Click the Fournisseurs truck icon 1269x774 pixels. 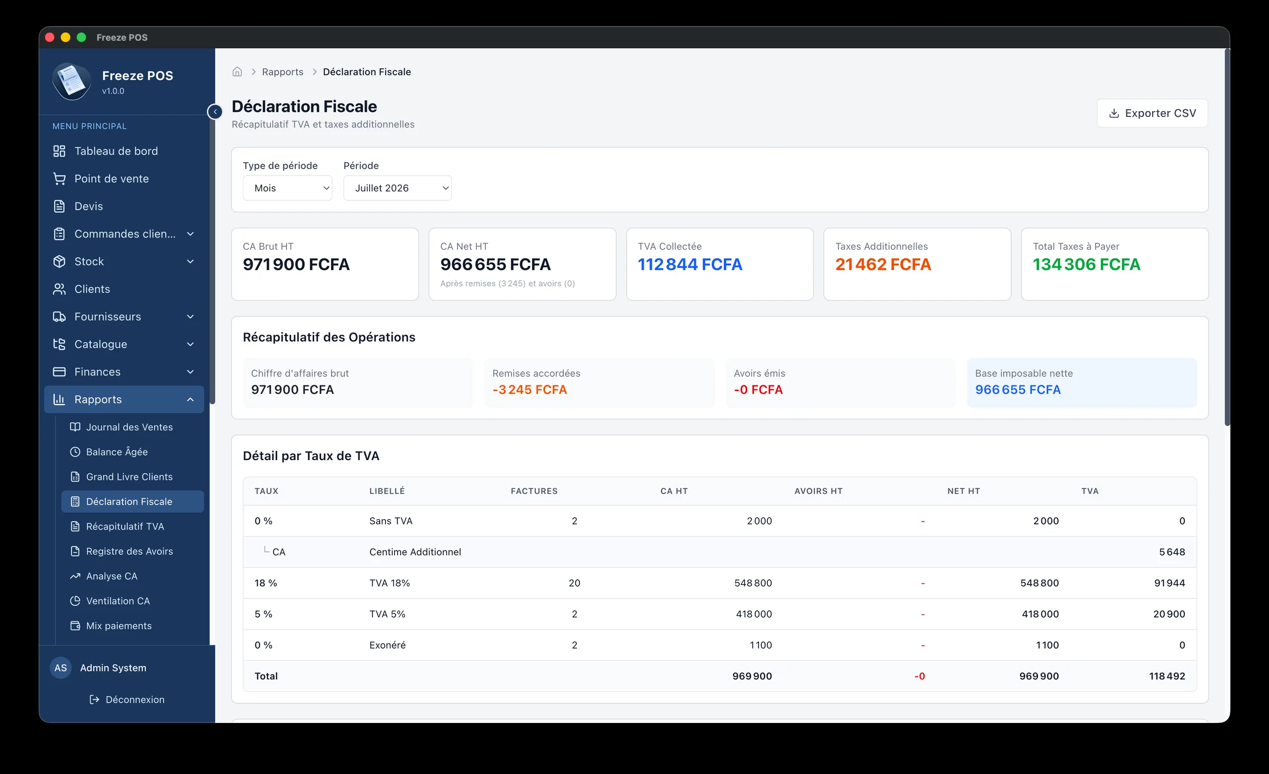pyautogui.click(x=59, y=316)
